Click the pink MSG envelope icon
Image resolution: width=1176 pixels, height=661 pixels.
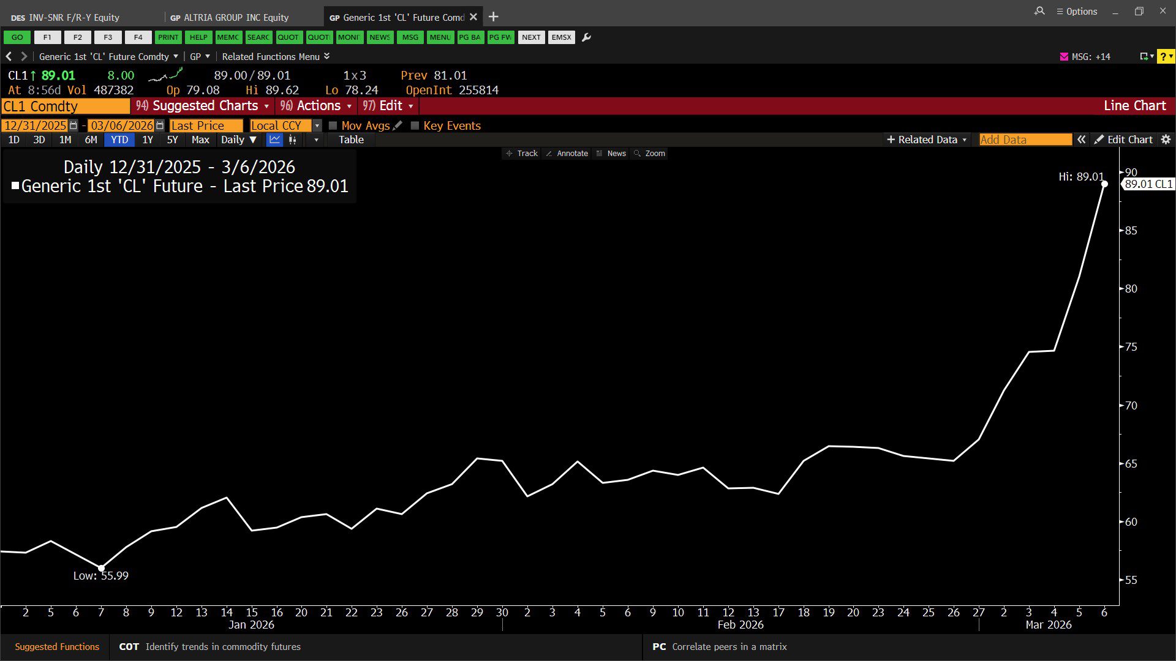[1064, 56]
